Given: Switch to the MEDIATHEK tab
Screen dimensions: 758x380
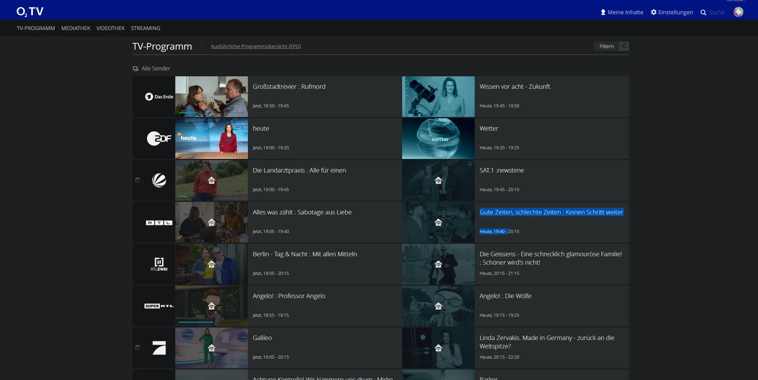Looking at the screenshot, I should (x=76, y=28).
